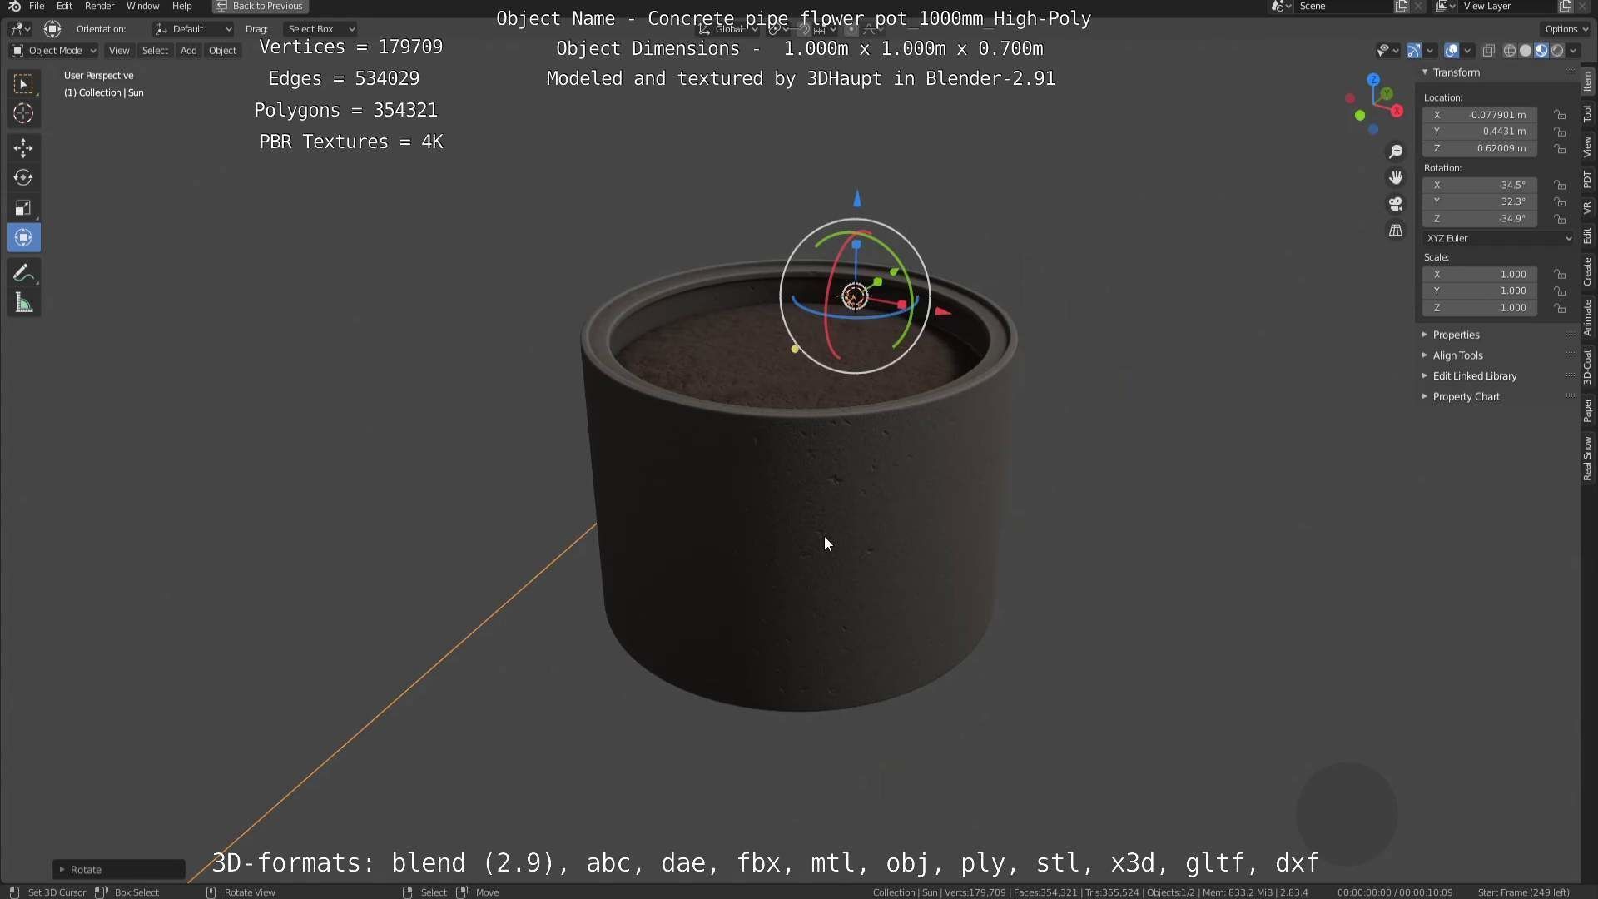Switch to material preview shading
Viewport: 1598px width, 899px height.
point(1541,51)
